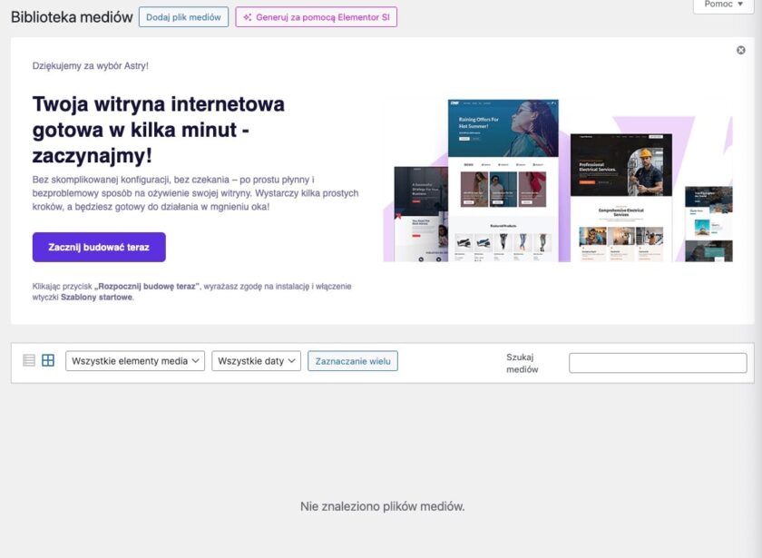This screenshot has width=762, height=558.
Task: Open the Wszystkie elementy media dropdown
Action: click(134, 360)
